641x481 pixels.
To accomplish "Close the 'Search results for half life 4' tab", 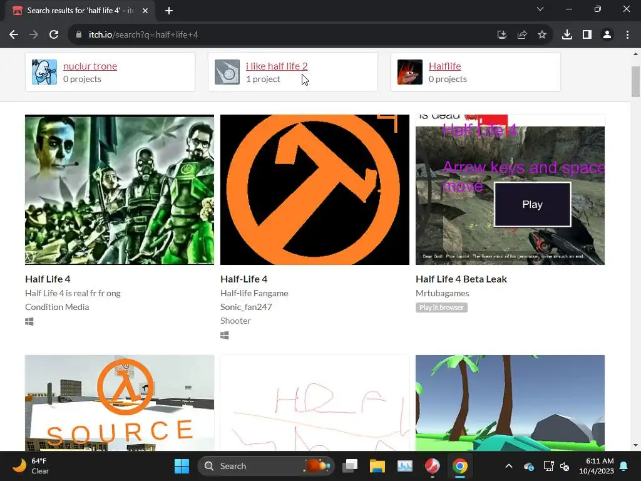I will pyautogui.click(x=145, y=11).
